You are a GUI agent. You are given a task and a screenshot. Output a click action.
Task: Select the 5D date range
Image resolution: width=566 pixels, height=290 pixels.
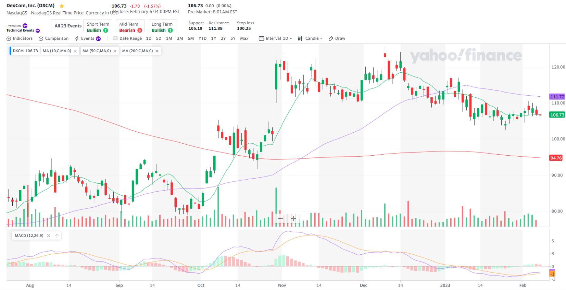[159, 38]
